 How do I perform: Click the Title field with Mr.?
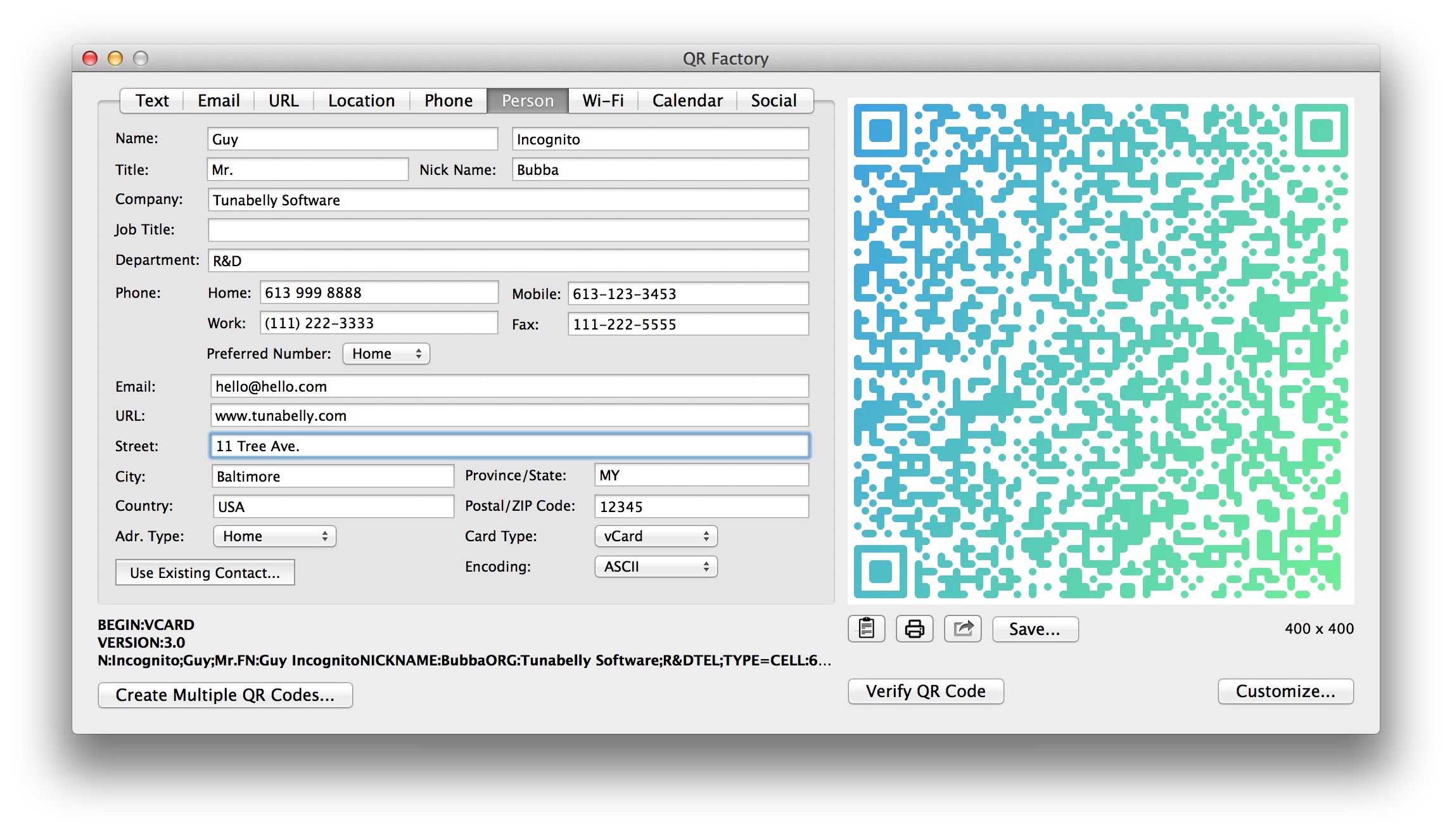307,169
